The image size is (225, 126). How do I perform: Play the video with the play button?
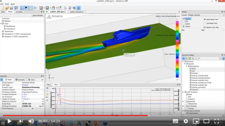point(9,121)
